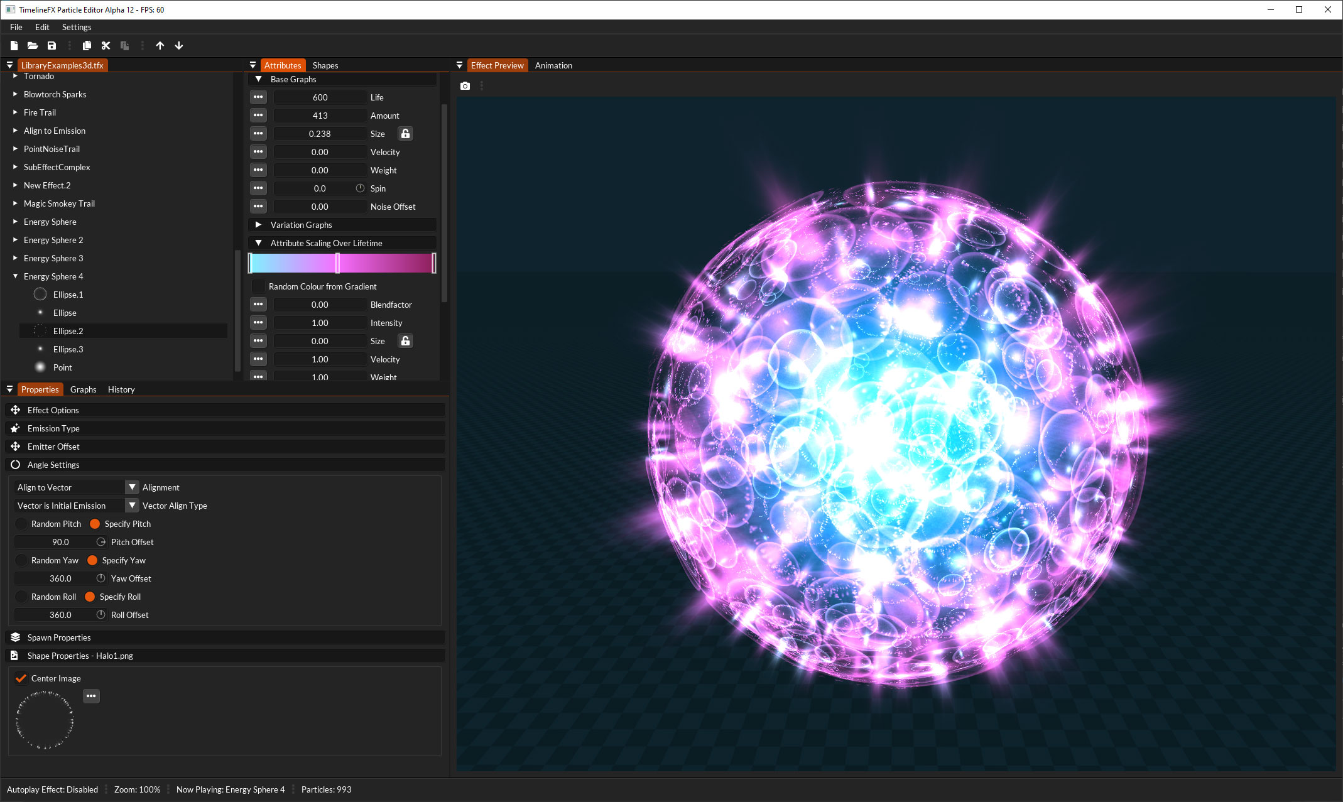This screenshot has width=1343, height=802.
Task: Collapse the Energy Sphere 4 tree node
Action: [16, 276]
